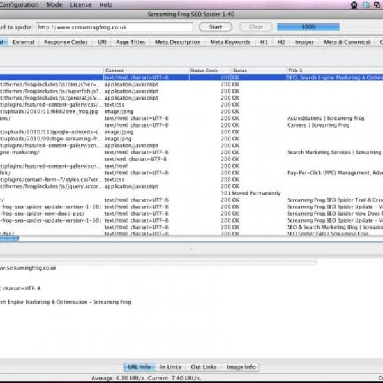Viewport: 383px width, 383px height.
Task: Select the dim.js?ver= row
Action: click(x=191, y=84)
